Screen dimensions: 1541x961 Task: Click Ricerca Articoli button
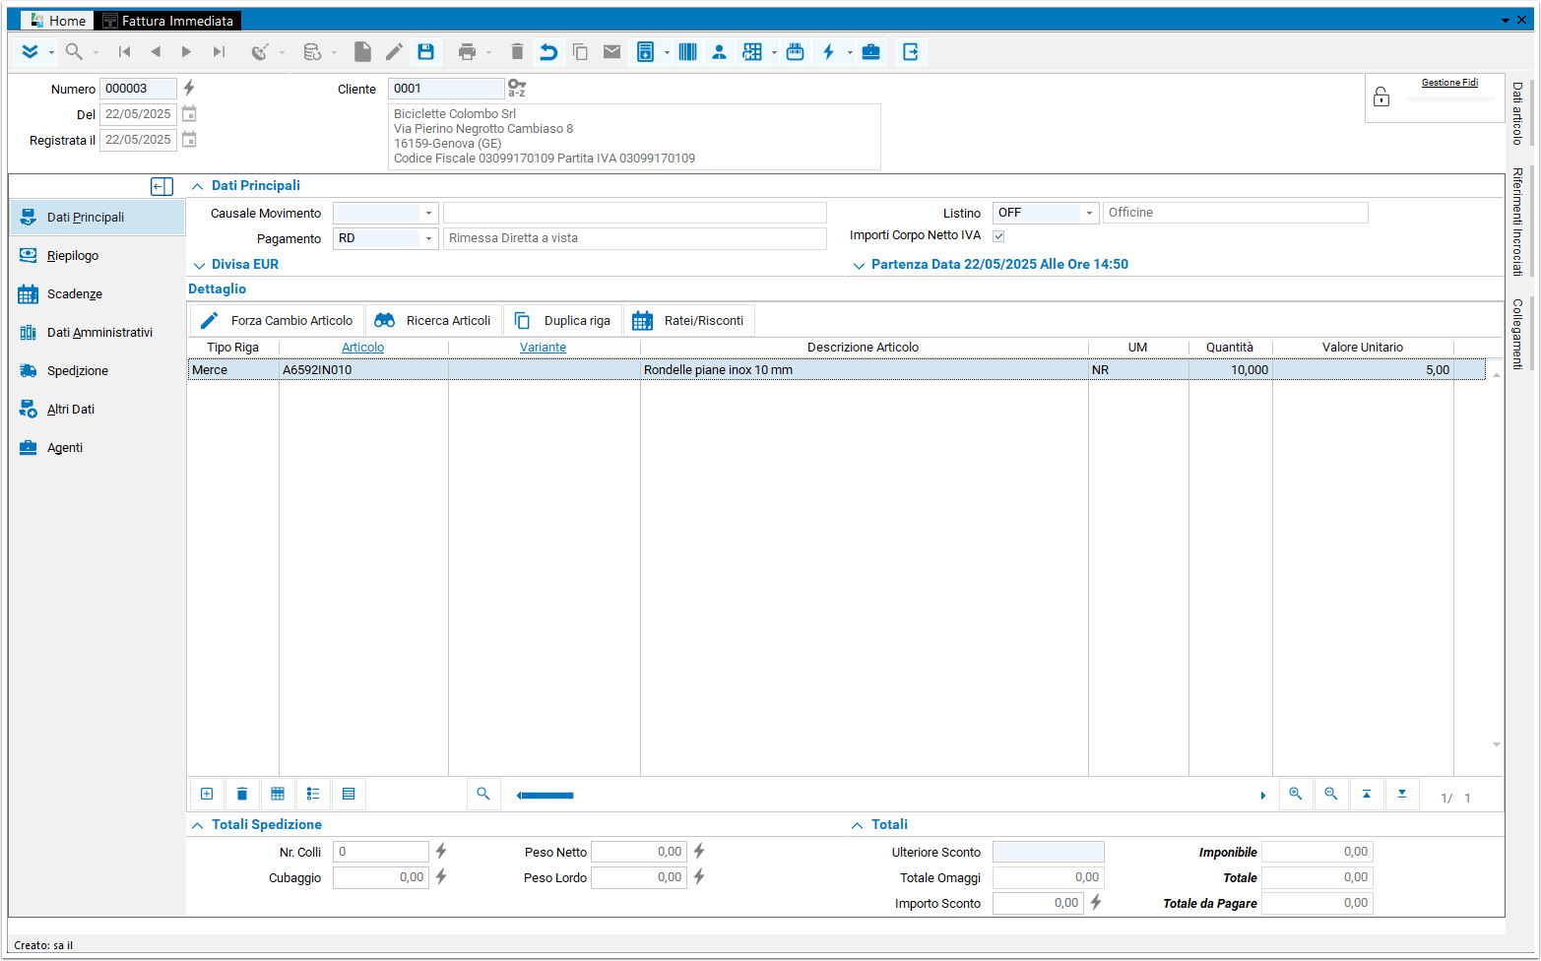434,321
